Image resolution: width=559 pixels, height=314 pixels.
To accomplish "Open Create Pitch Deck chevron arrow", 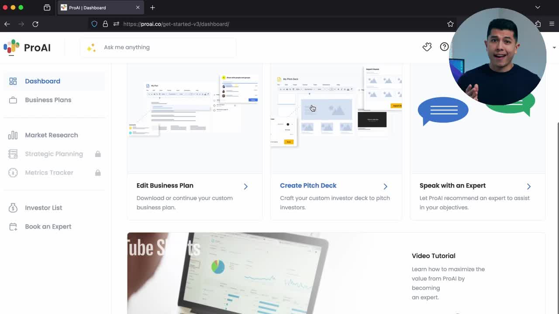I will point(385,186).
